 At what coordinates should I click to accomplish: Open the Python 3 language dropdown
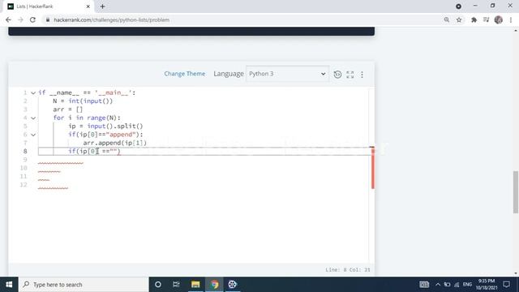click(x=287, y=74)
